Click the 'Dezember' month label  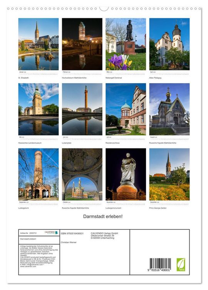pyautogui.click(x=155, y=202)
